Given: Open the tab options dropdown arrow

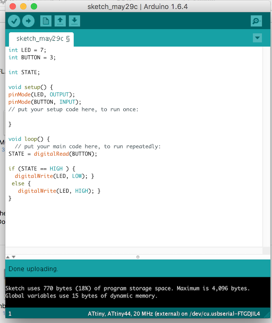Looking at the screenshot, I should pyautogui.click(x=257, y=38).
